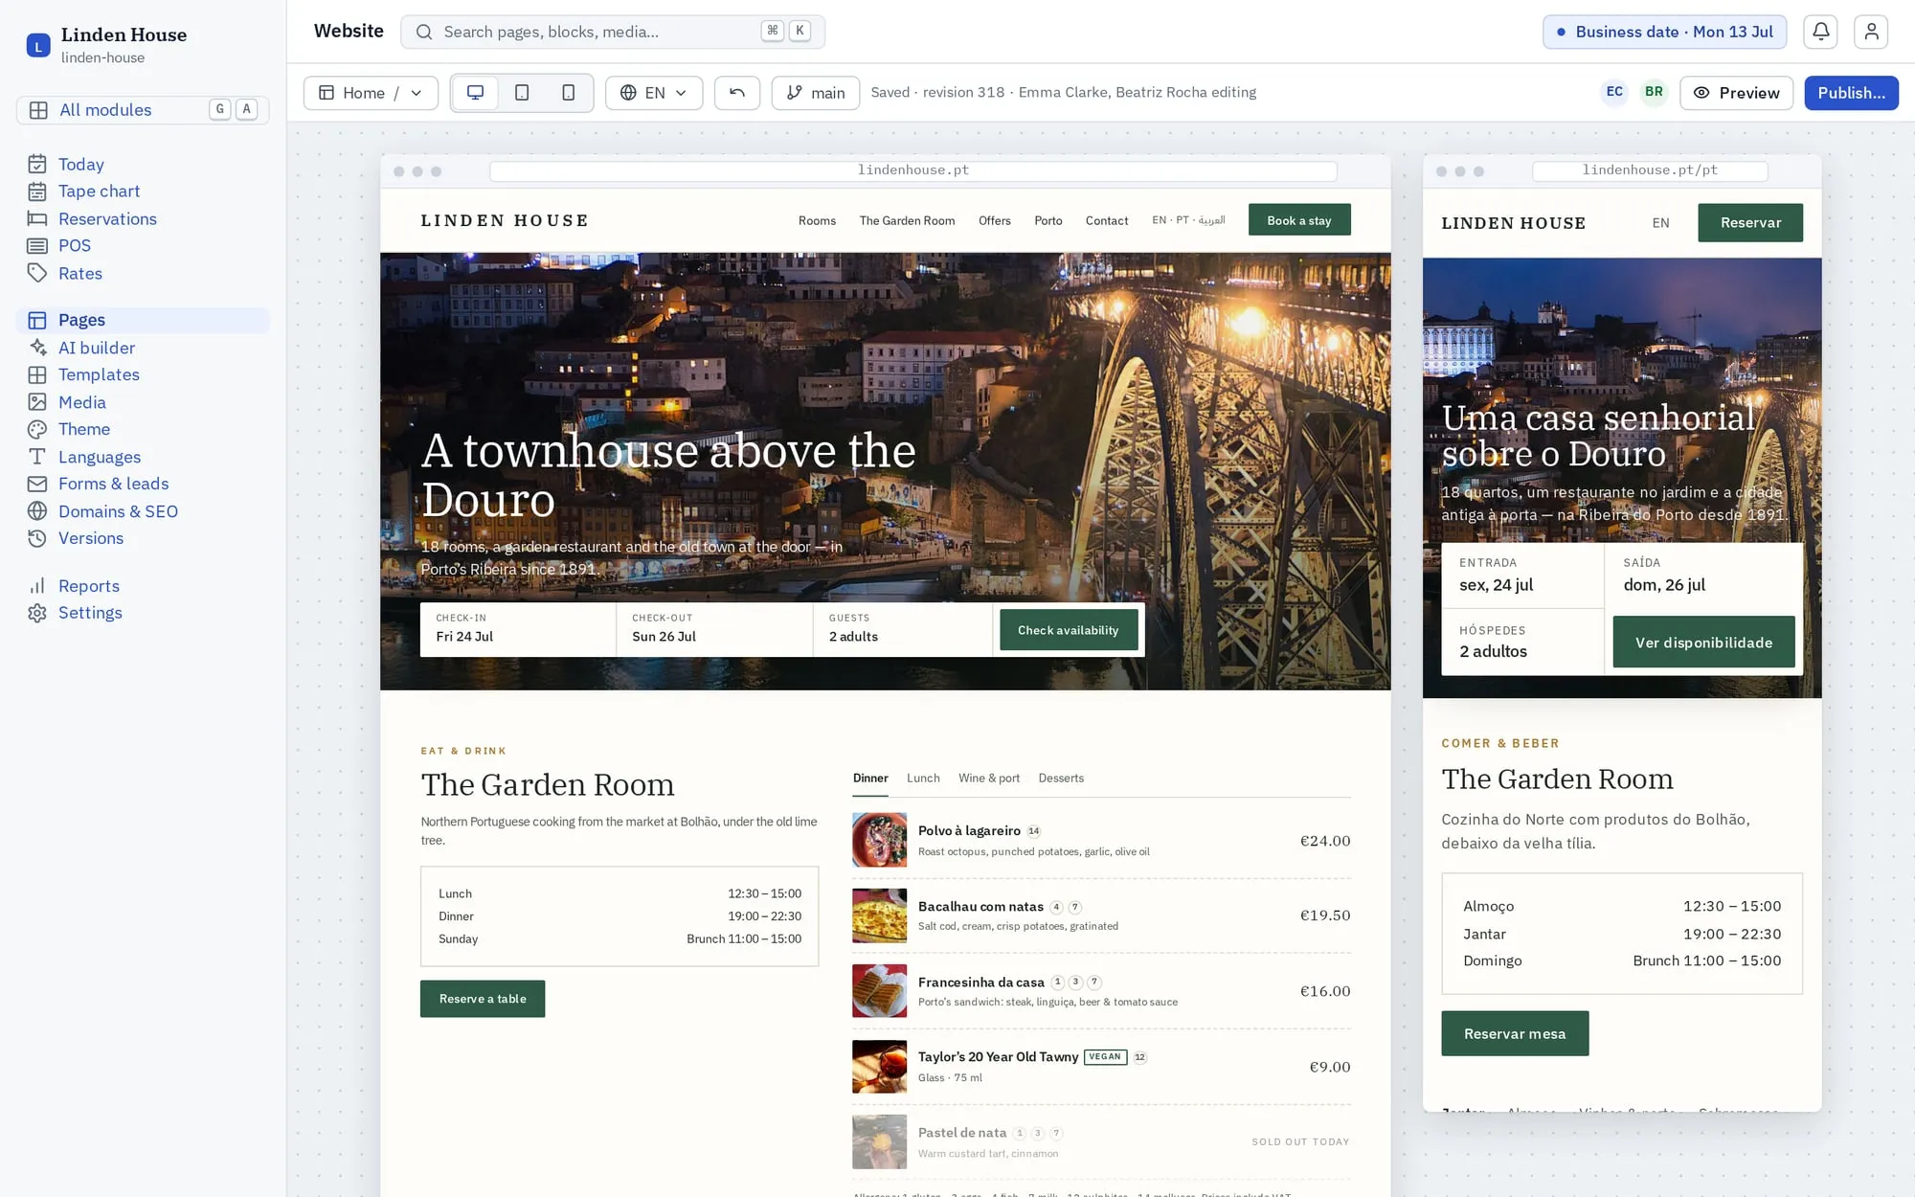Click Business date Mon 13 Jul pill
Viewport: 1915px width, 1197px height.
tap(1664, 32)
